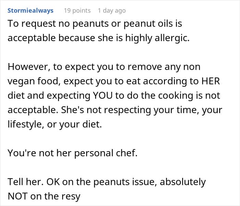Click the word absolutely in final paragraph
This screenshot has width=240, height=206.
tap(183, 182)
